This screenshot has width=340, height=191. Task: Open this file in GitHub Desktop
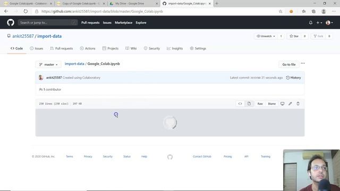[x=282, y=104]
